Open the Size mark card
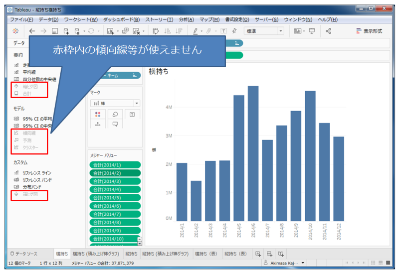Screen dimensions: 399x272 [x=115, y=114]
